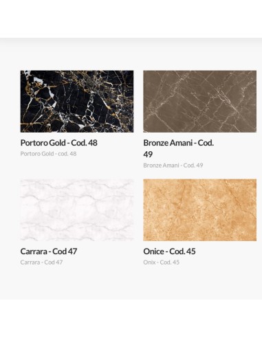Select the gray 'Carrara - Cod 47' caption
This screenshot has height=338, width=262.
pyautogui.click(x=41, y=262)
